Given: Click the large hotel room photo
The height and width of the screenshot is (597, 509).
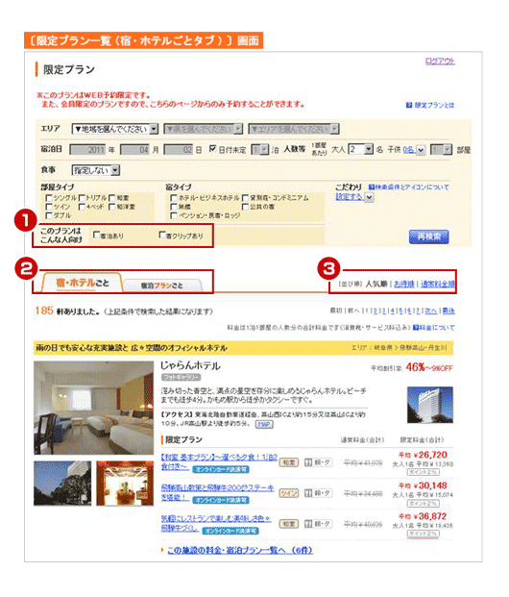Looking at the screenshot, I should [93, 408].
